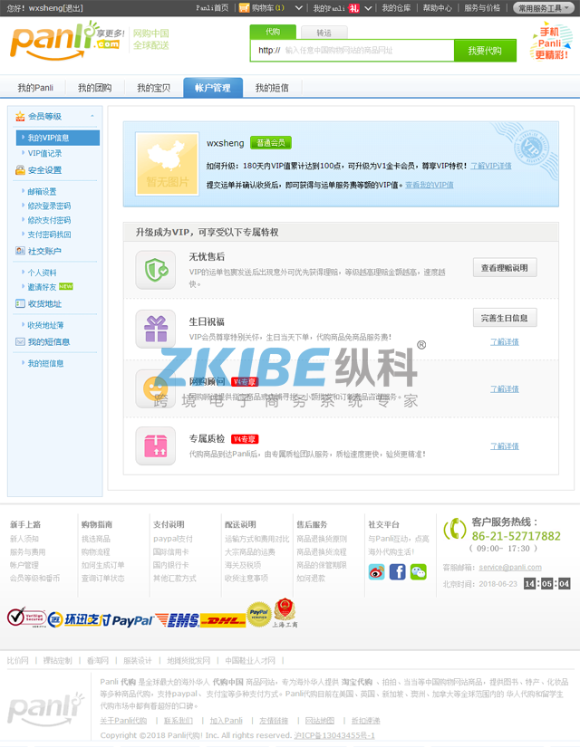Click the 网购顾问 smiley icon
The height and width of the screenshot is (747, 580).
pos(156,388)
